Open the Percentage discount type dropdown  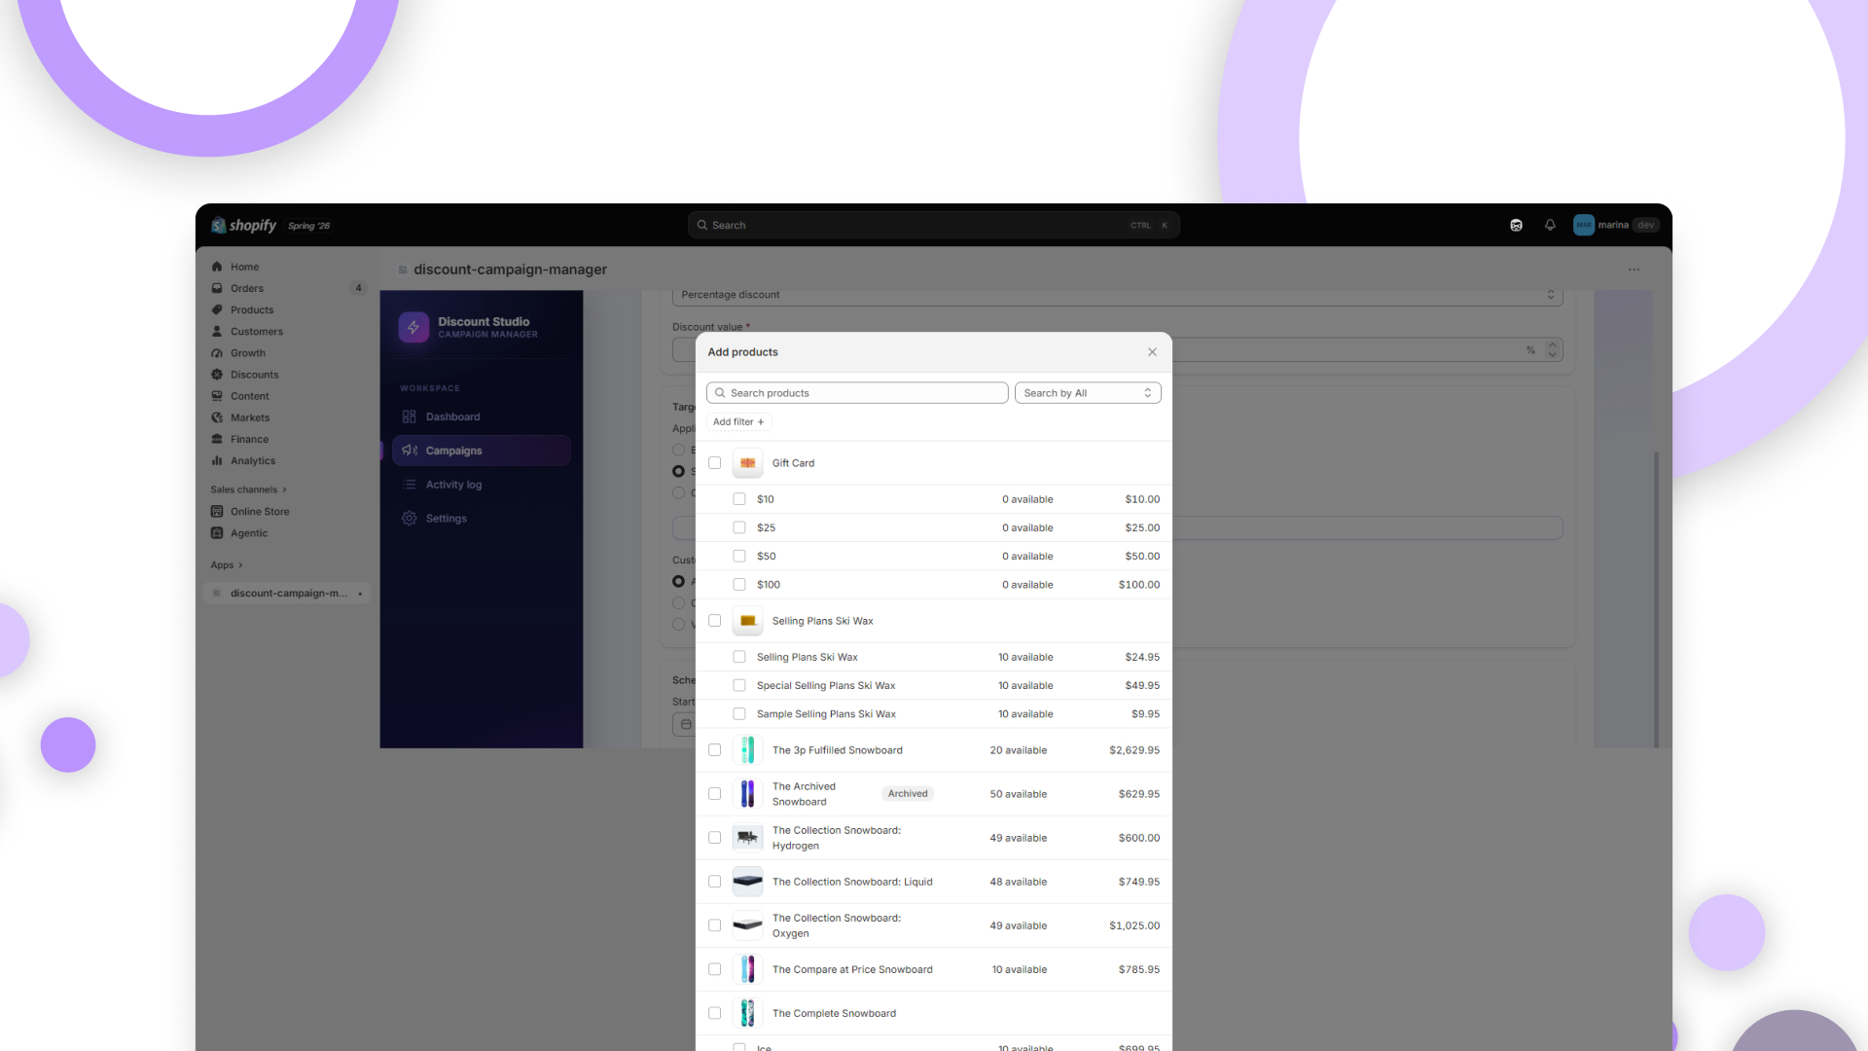1118,295
